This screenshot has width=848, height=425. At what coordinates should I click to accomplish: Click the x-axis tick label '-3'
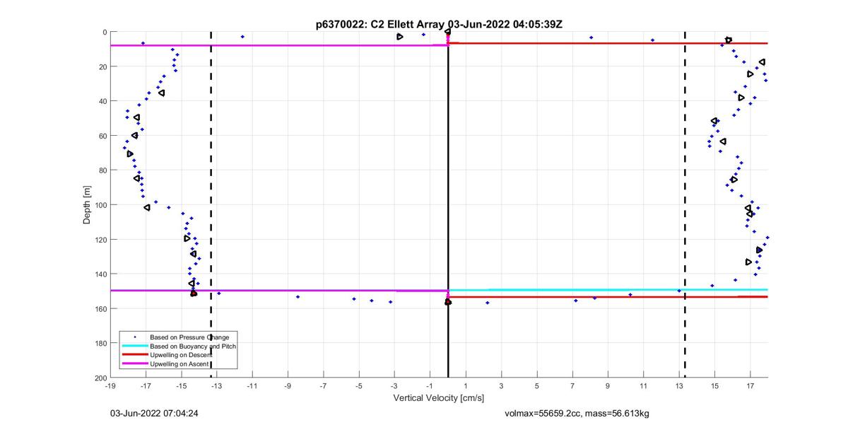coord(394,386)
